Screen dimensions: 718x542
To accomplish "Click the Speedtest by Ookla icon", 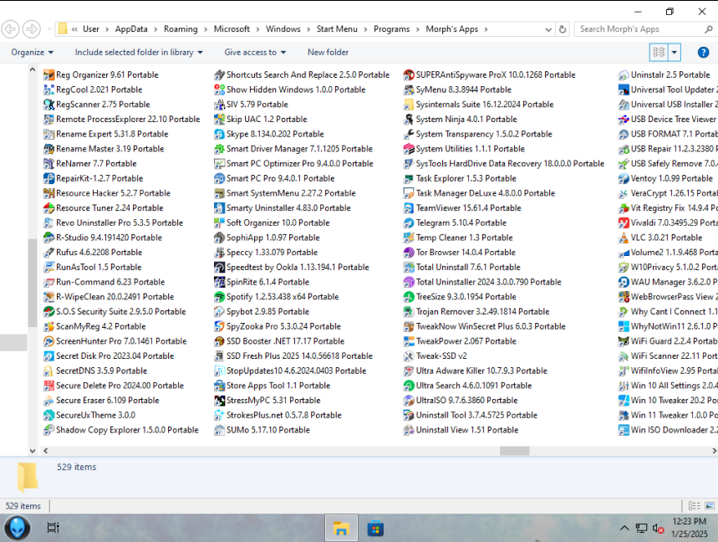I will point(219,267).
